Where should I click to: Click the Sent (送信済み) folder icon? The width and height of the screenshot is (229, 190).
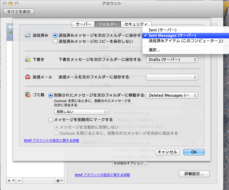(x=28, y=35)
